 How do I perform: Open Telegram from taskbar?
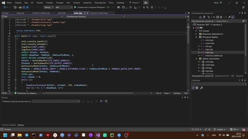click(x=27, y=135)
